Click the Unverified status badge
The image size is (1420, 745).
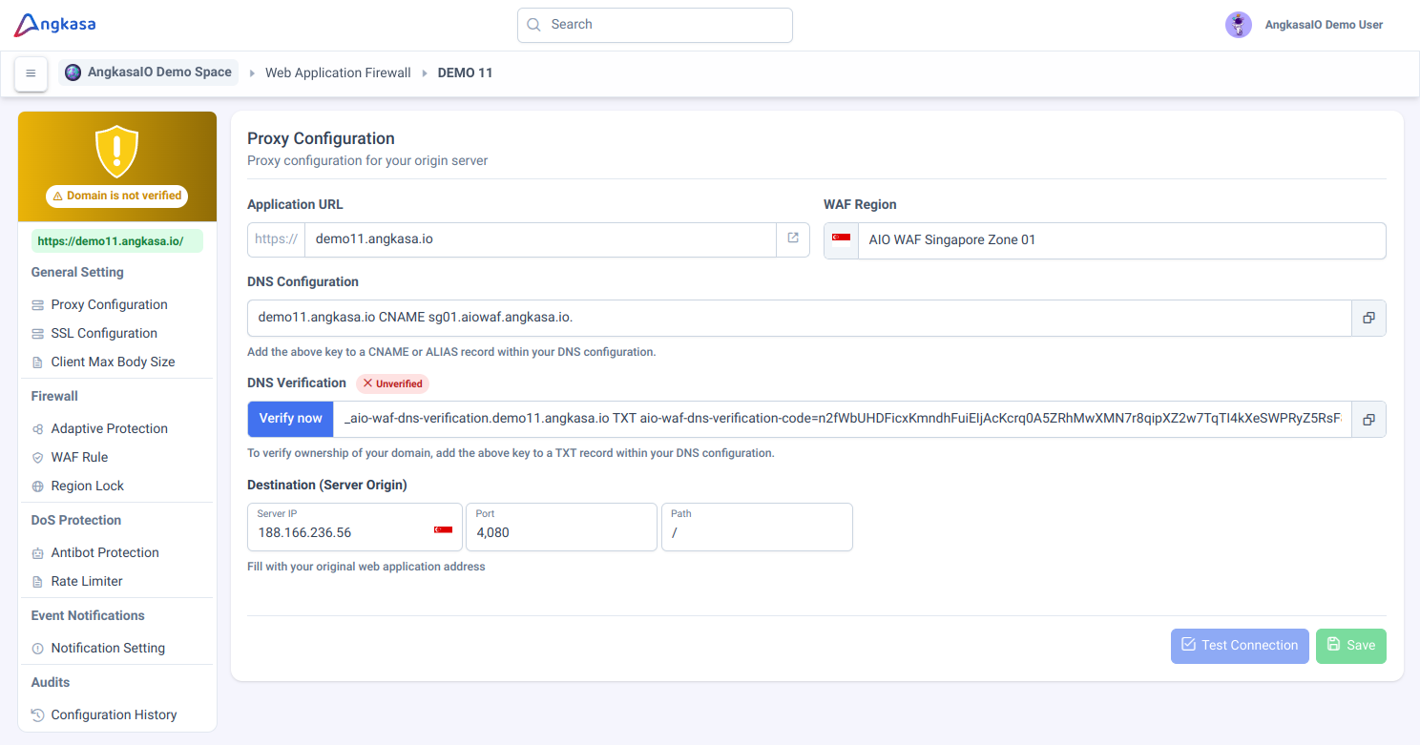tap(392, 383)
